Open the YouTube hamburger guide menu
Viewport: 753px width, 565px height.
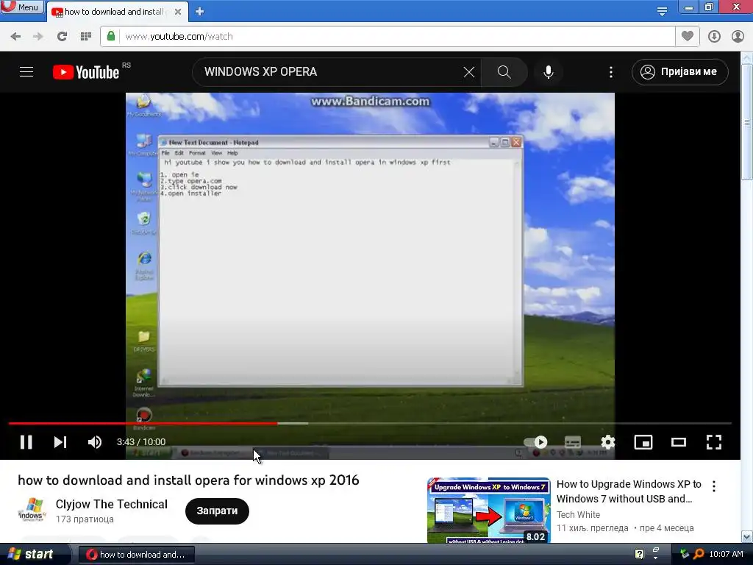[26, 72]
